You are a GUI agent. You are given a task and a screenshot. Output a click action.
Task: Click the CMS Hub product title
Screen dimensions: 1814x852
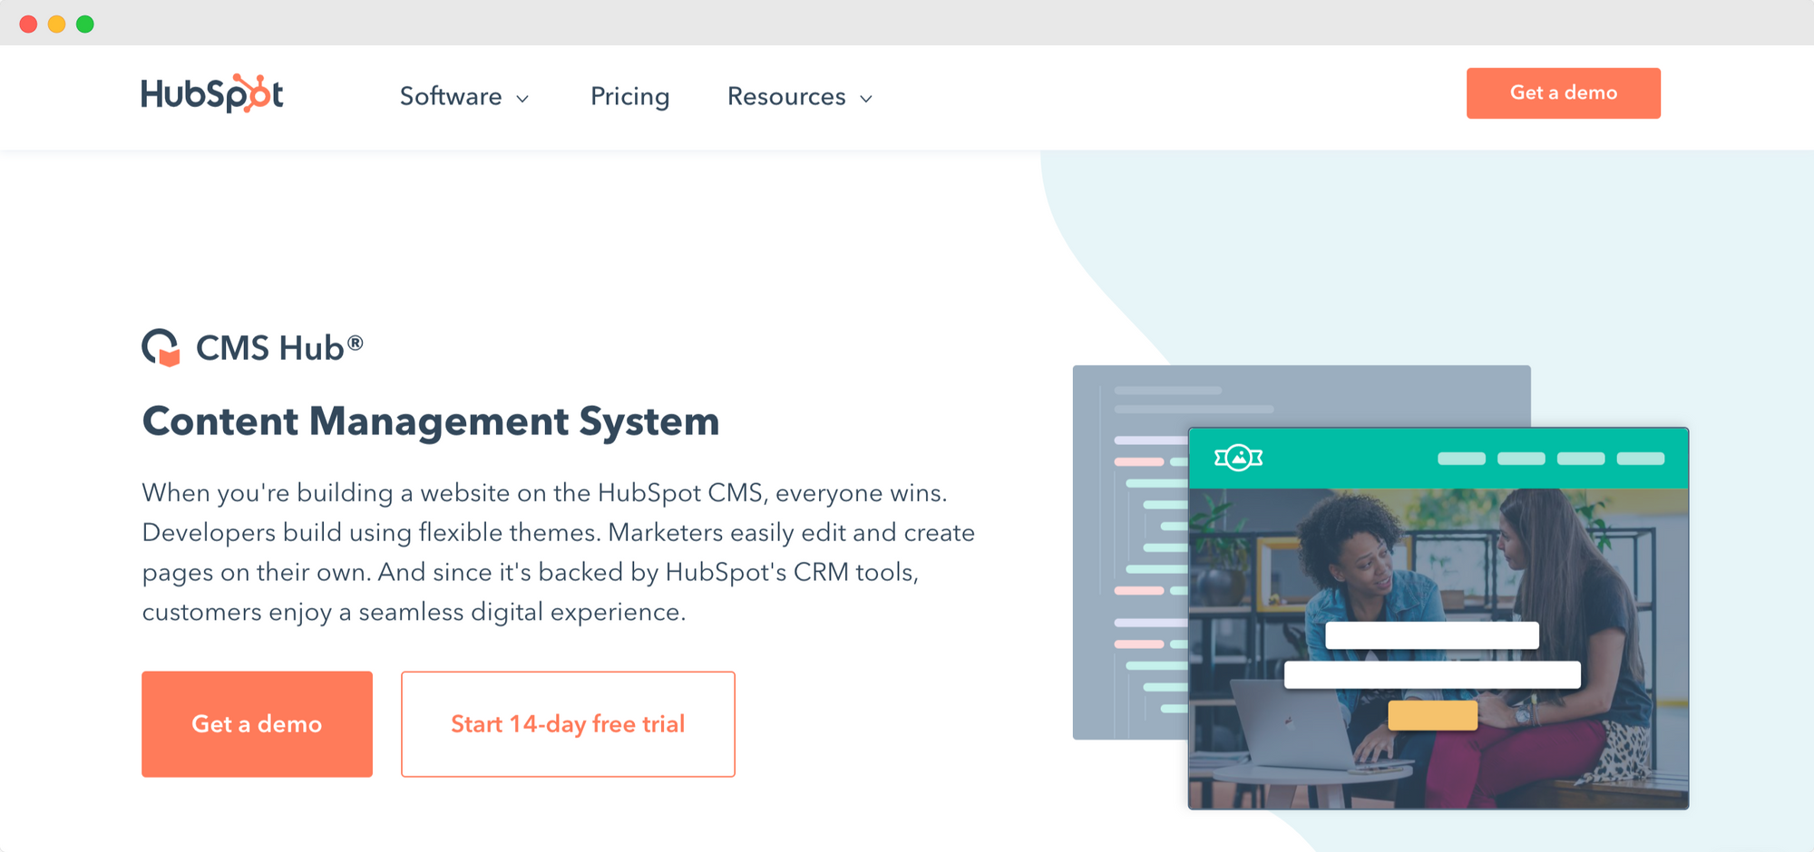coord(279,347)
